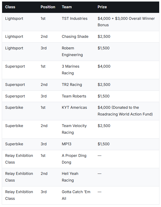Click the Robem Engineering team name
Screen dimensions: 161x207
(72, 51)
